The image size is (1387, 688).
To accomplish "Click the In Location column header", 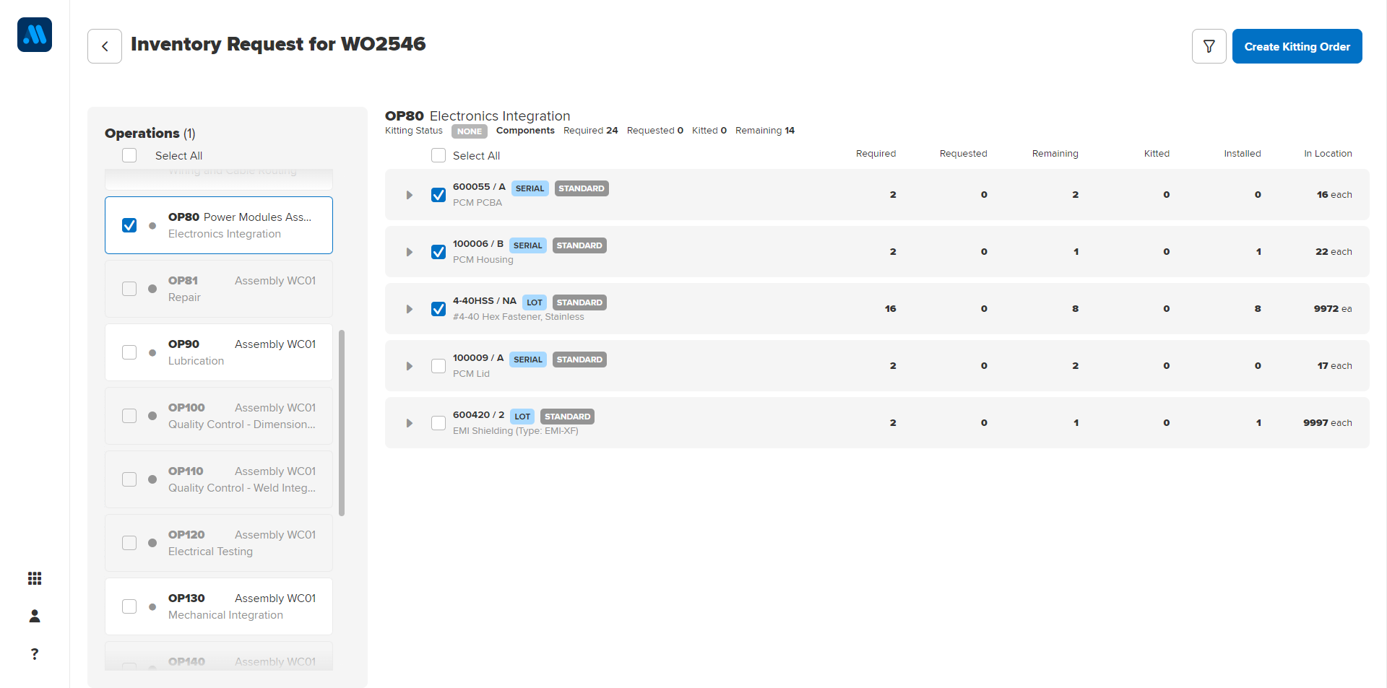I will [x=1327, y=154].
